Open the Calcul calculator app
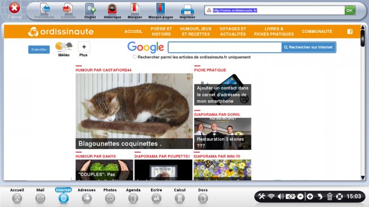Image resolution: width=369 pixels, height=207 pixels. 179,196
